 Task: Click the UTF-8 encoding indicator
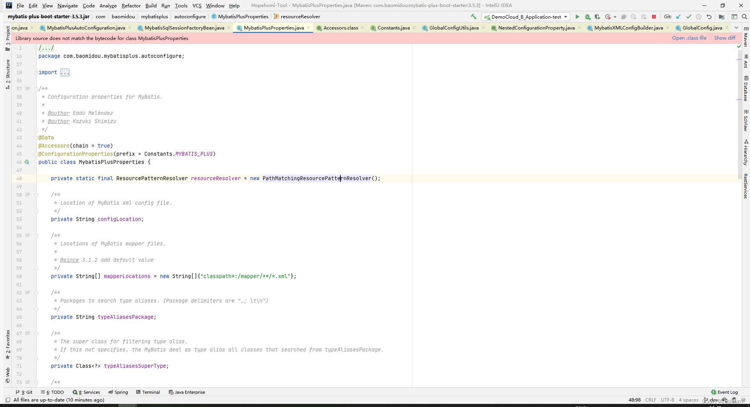point(668,400)
